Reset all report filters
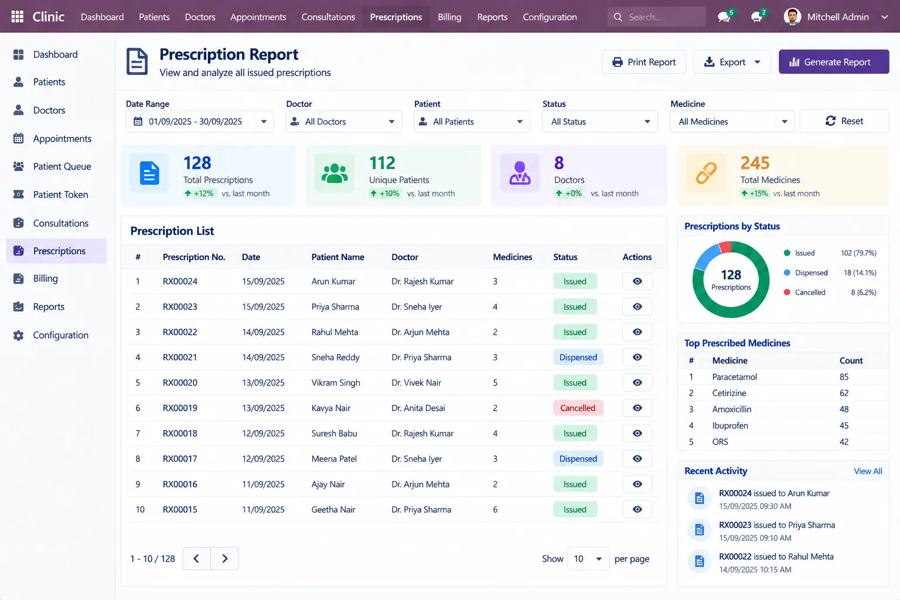Screen dimensions: 900x600 pos(844,121)
